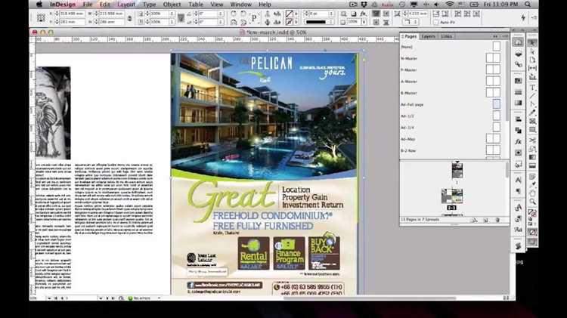
Task: Select the Type tool
Action: (532, 88)
